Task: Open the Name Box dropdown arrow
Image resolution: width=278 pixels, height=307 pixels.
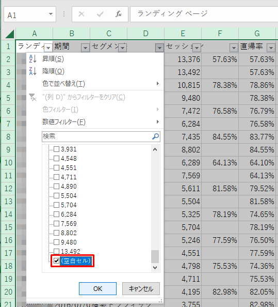Action: click(51, 14)
